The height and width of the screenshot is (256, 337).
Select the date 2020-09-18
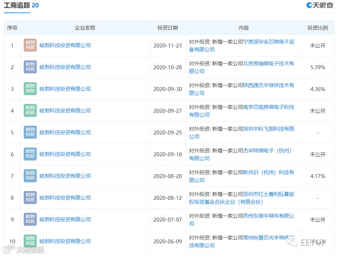[168, 154]
